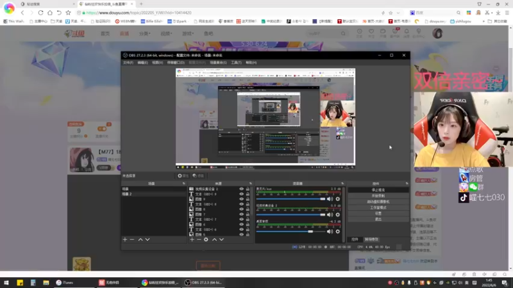Open source Properties button above Scenes panel
Screen dimensions: 513x288
tap(183, 175)
